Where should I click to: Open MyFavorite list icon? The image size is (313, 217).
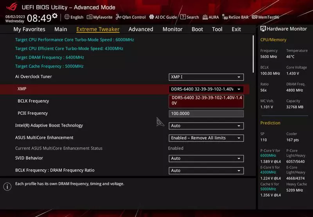point(90,17)
